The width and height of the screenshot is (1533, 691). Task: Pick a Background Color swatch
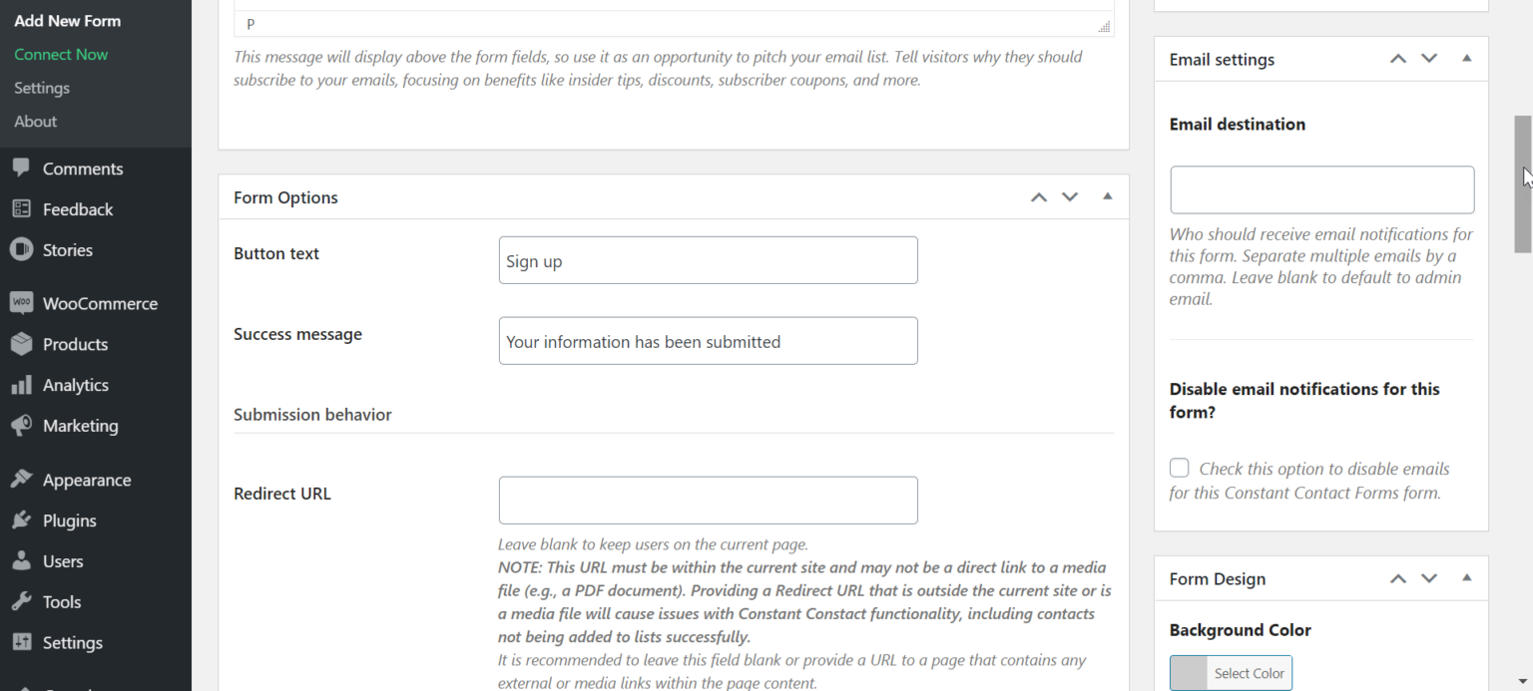point(1188,673)
